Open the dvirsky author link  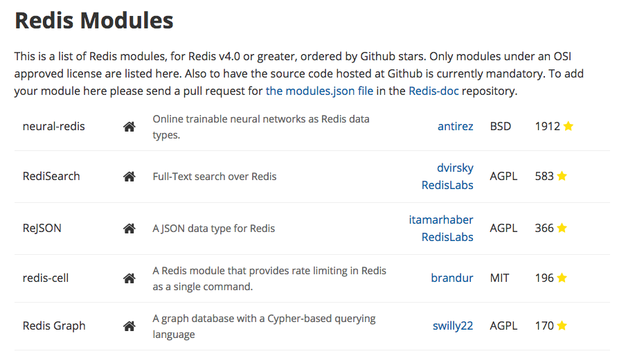tap(455, 168)
